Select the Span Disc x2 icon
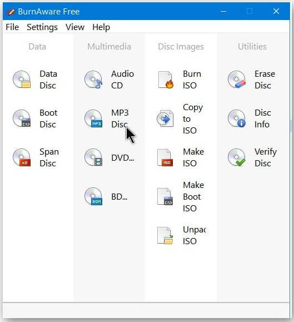 click(22, 157)
